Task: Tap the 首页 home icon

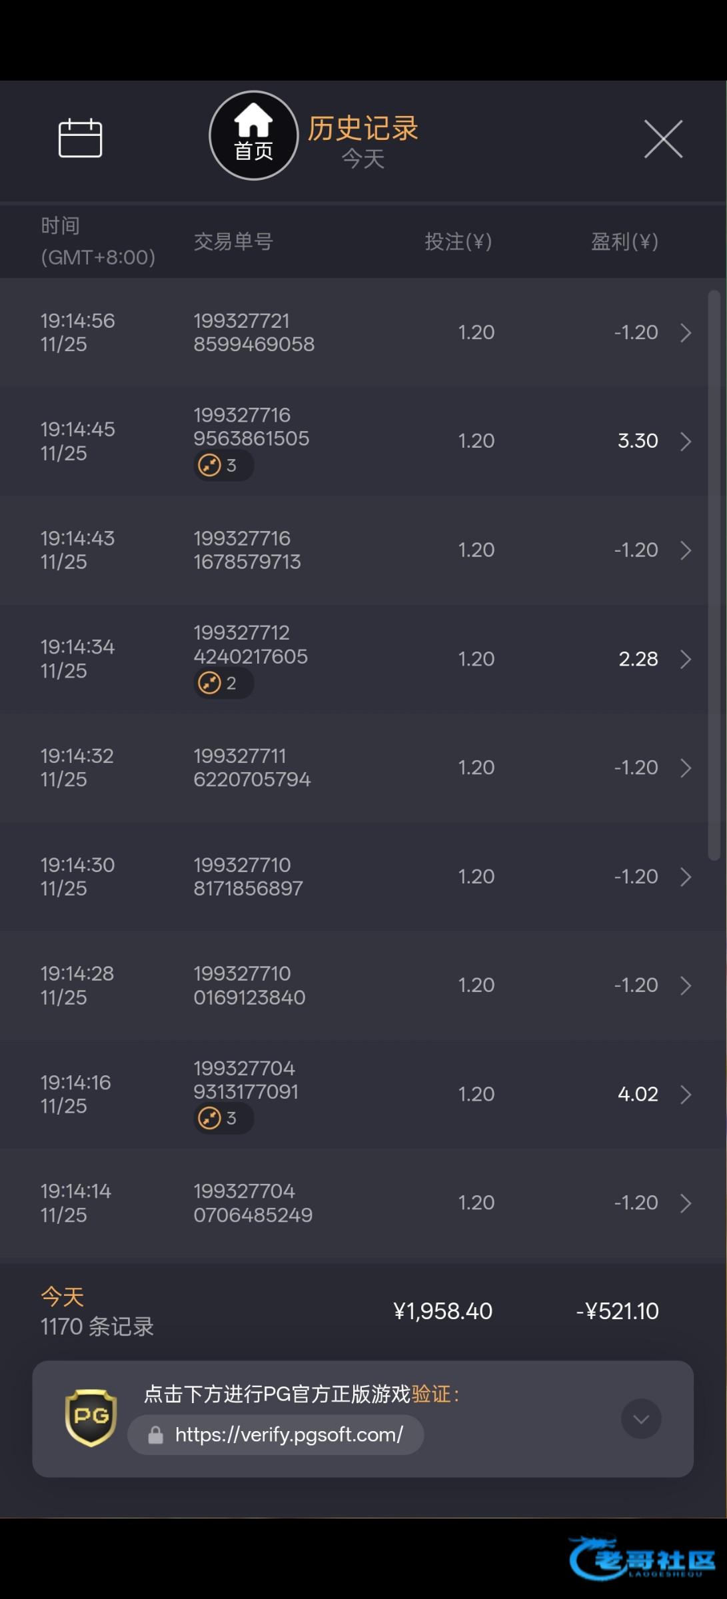Action: point(253,136)
